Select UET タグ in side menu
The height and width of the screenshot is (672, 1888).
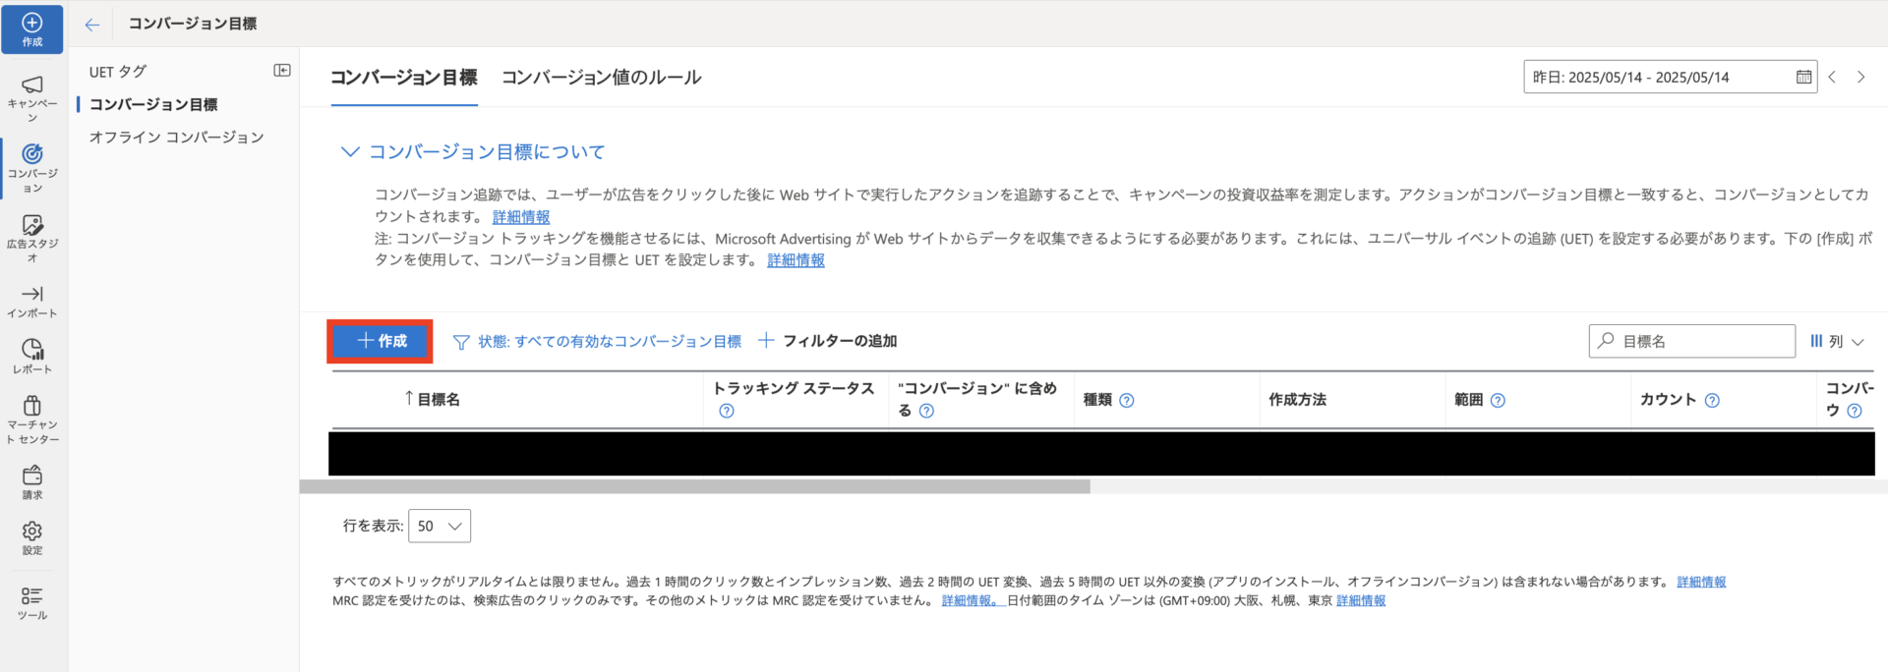tap(118, 72)
